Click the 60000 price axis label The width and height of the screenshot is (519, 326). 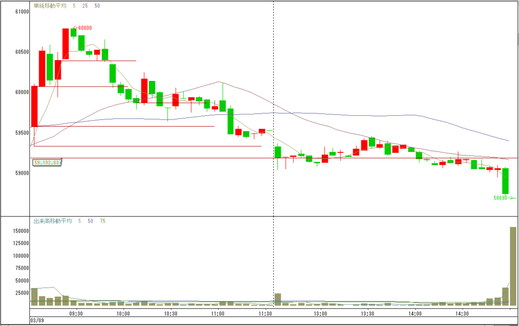[x=22, y=92]
